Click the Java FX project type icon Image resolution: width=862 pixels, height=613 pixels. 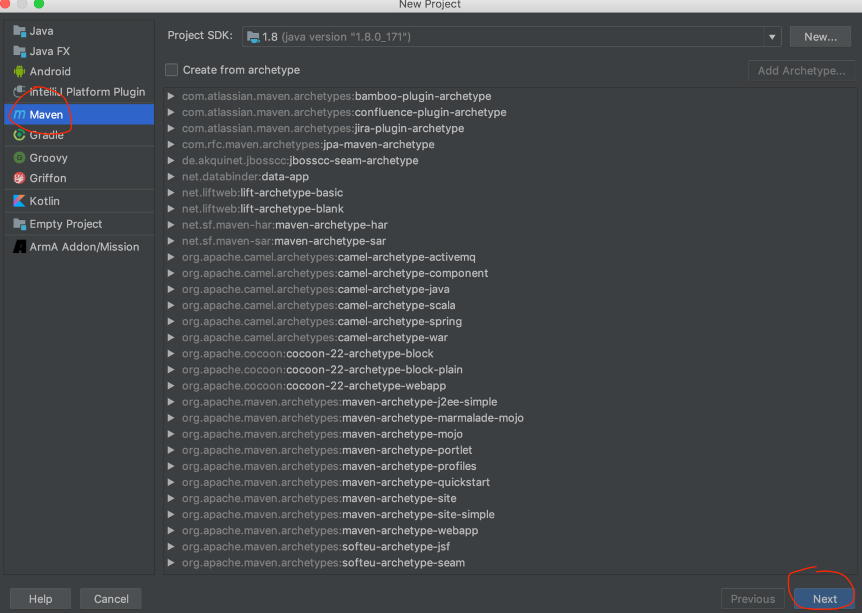coord(20,51)
